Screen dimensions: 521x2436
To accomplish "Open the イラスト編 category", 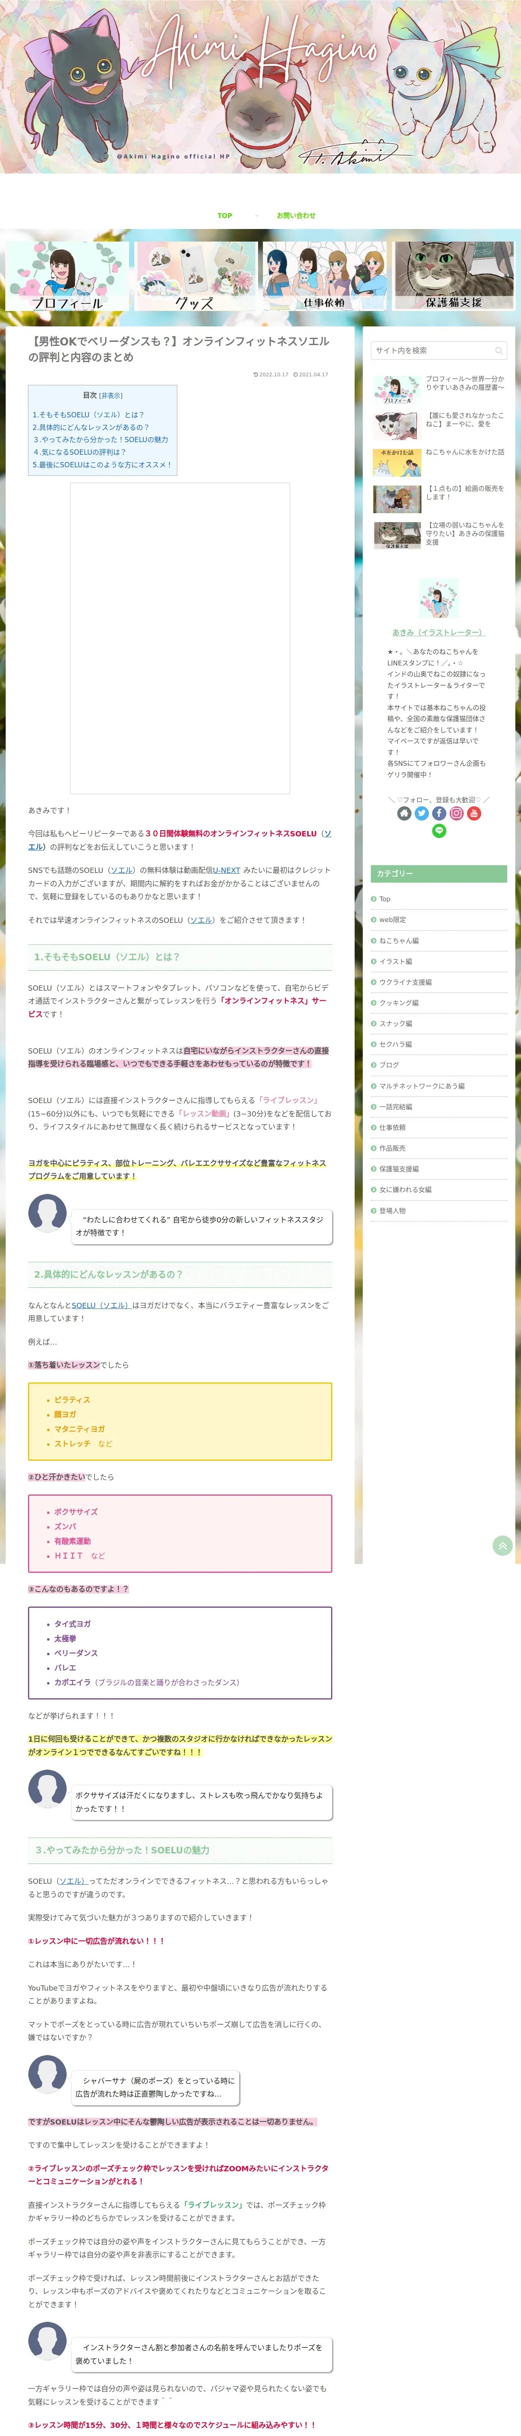I will pos(439,962).
